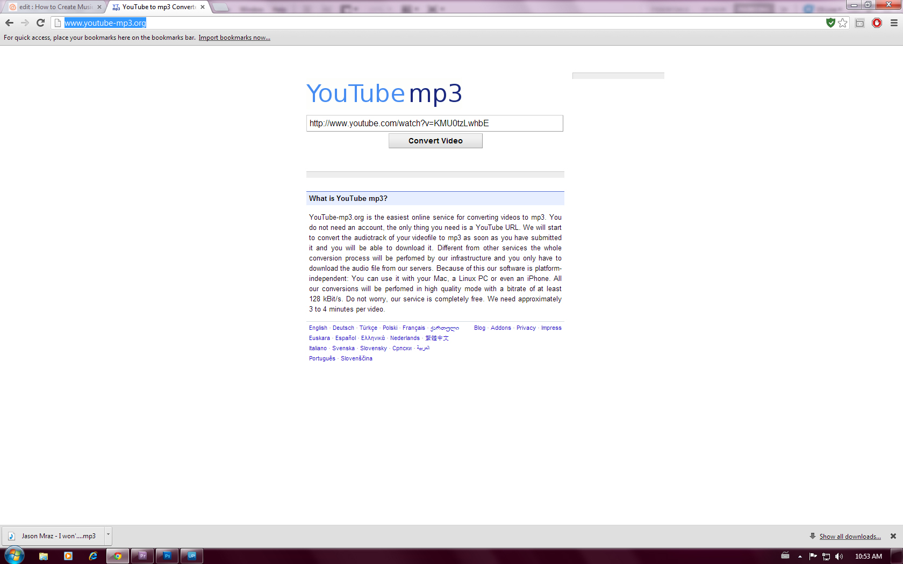Click the page icon in address bar
Screen dimensions: 903x564
point(58,23)
